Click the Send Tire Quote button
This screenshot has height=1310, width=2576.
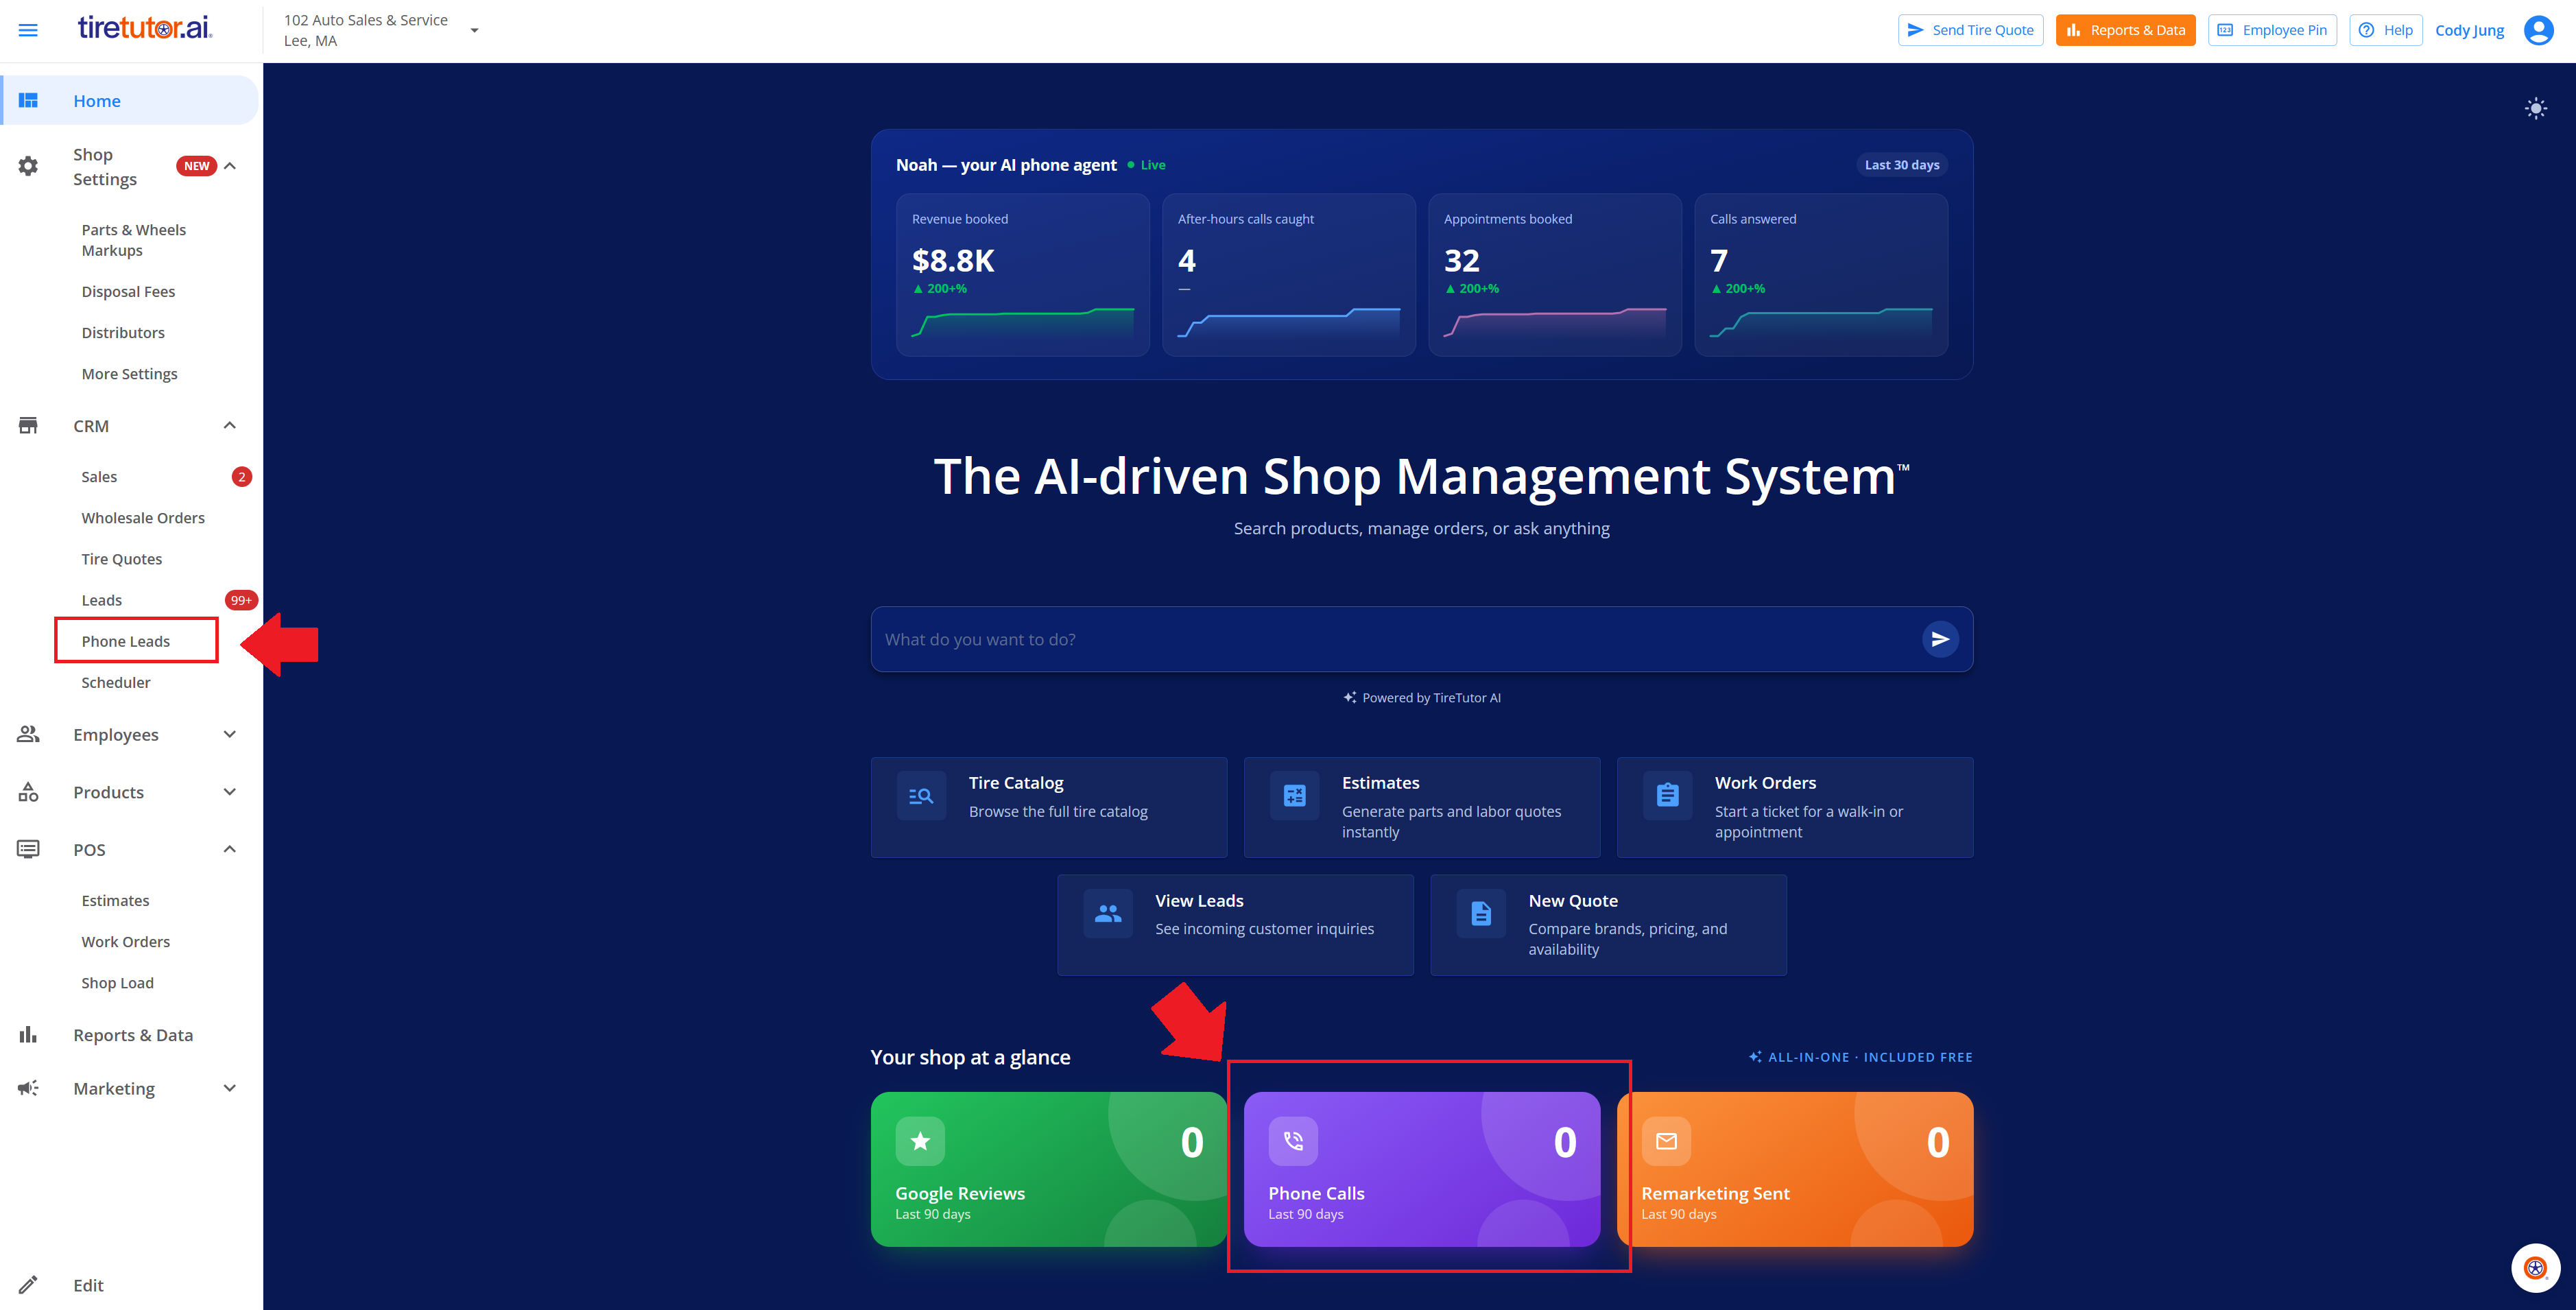[1970, 30]
